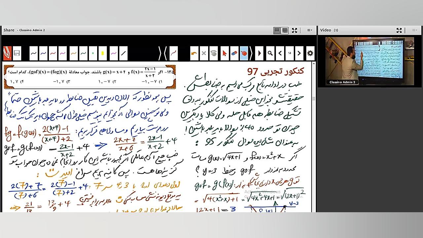Viewport: 423px width, 238px height.
Task: Click the page number 14 field
Action: (x=289, y=53)
